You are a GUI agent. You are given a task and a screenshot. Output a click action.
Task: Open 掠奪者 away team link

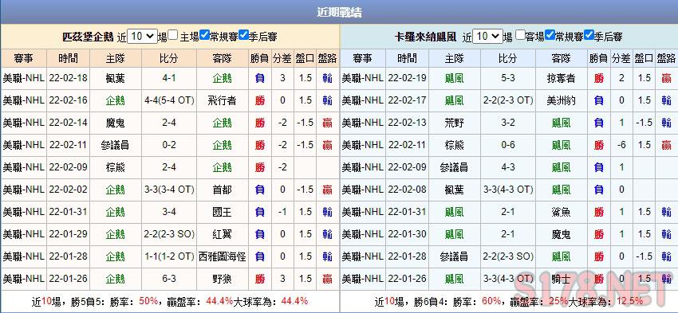point(562,78)
